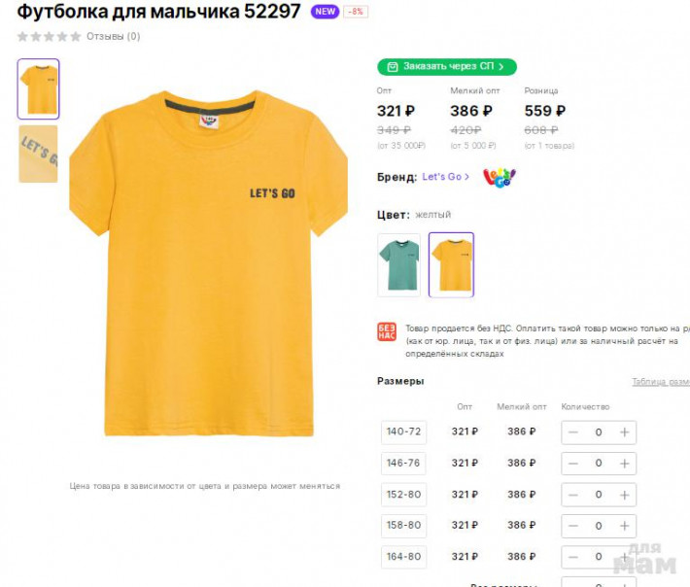
Task: Select size 152-80 option
Action: pos(403,495)
